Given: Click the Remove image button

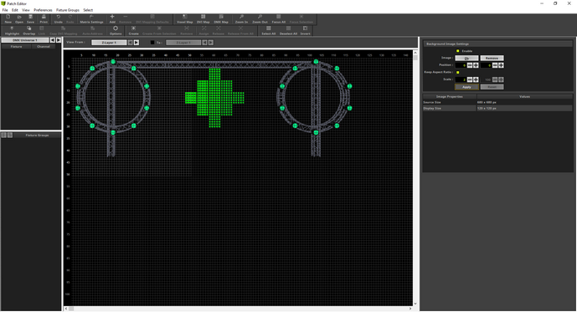Looking at the screenshot, I should tap(492, 58).
